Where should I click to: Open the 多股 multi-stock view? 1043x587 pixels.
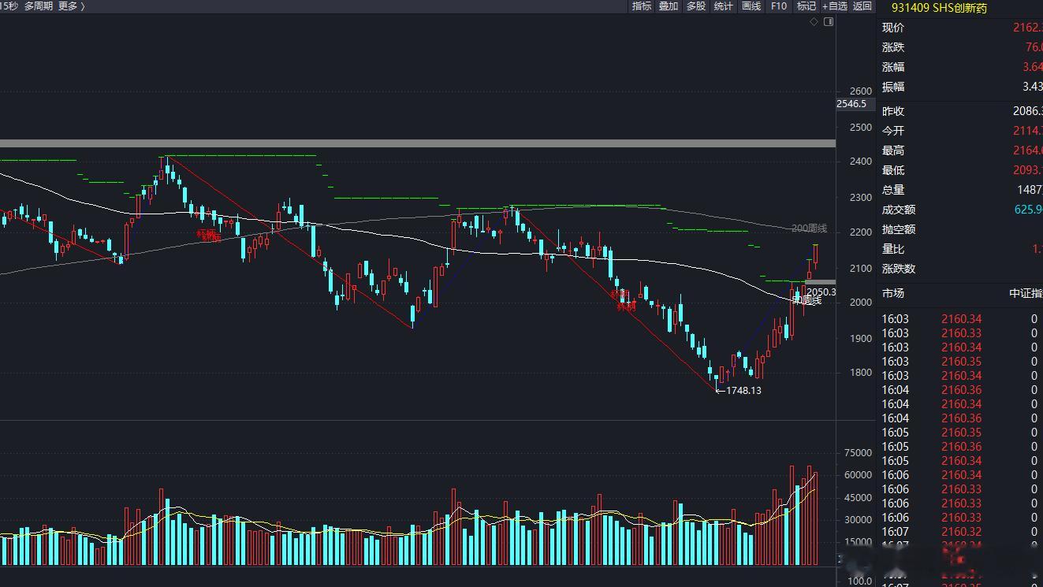coord(695,6)
